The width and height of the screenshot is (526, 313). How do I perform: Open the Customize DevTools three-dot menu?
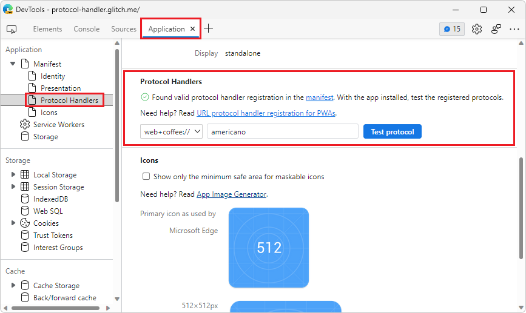coord(514,29)
